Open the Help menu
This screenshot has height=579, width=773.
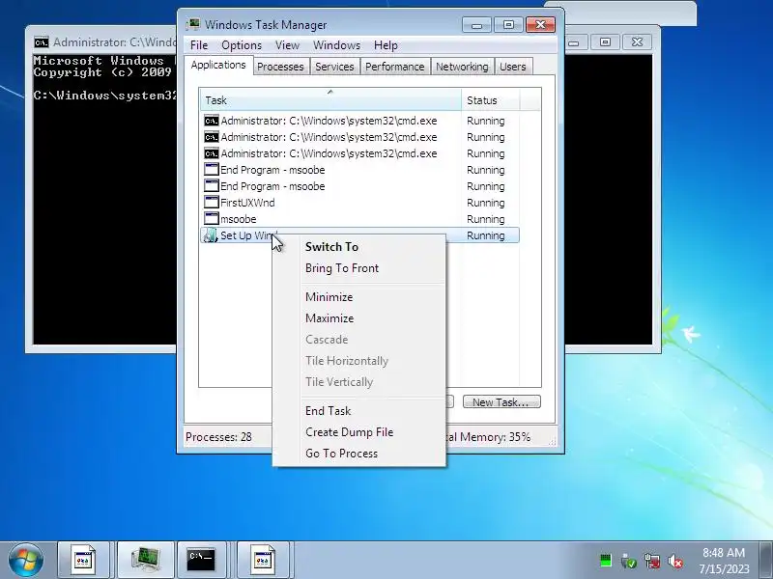point(386,45)
